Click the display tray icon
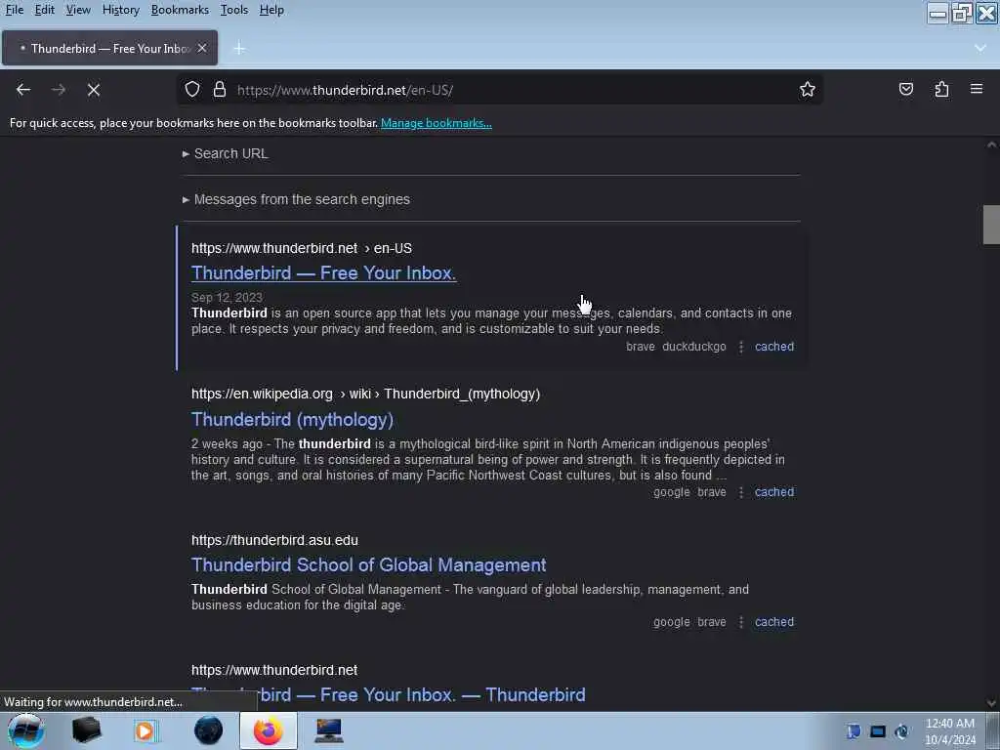 coord(878,731)
